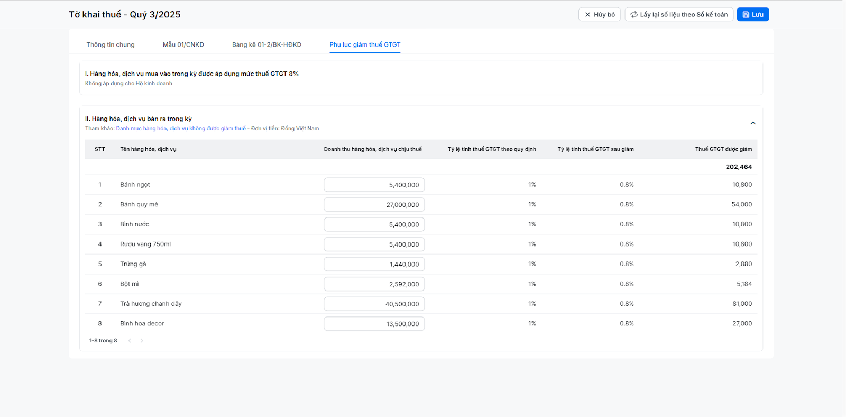This screenshot has height=417, width=846.
Task: Click the save disk icon on Lưu
Action: [746, 15]
